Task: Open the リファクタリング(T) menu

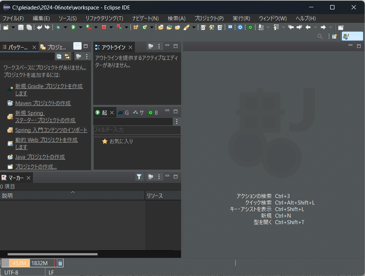Action: coord(104,18)
